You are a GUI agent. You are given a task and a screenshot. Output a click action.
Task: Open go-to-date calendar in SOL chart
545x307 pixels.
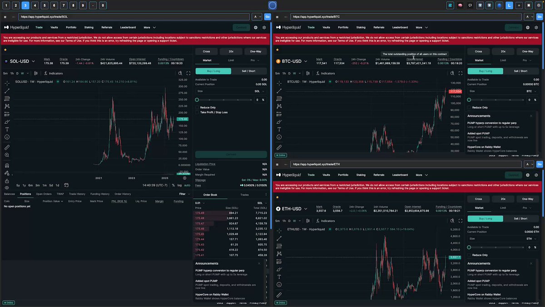coord(66,185)
